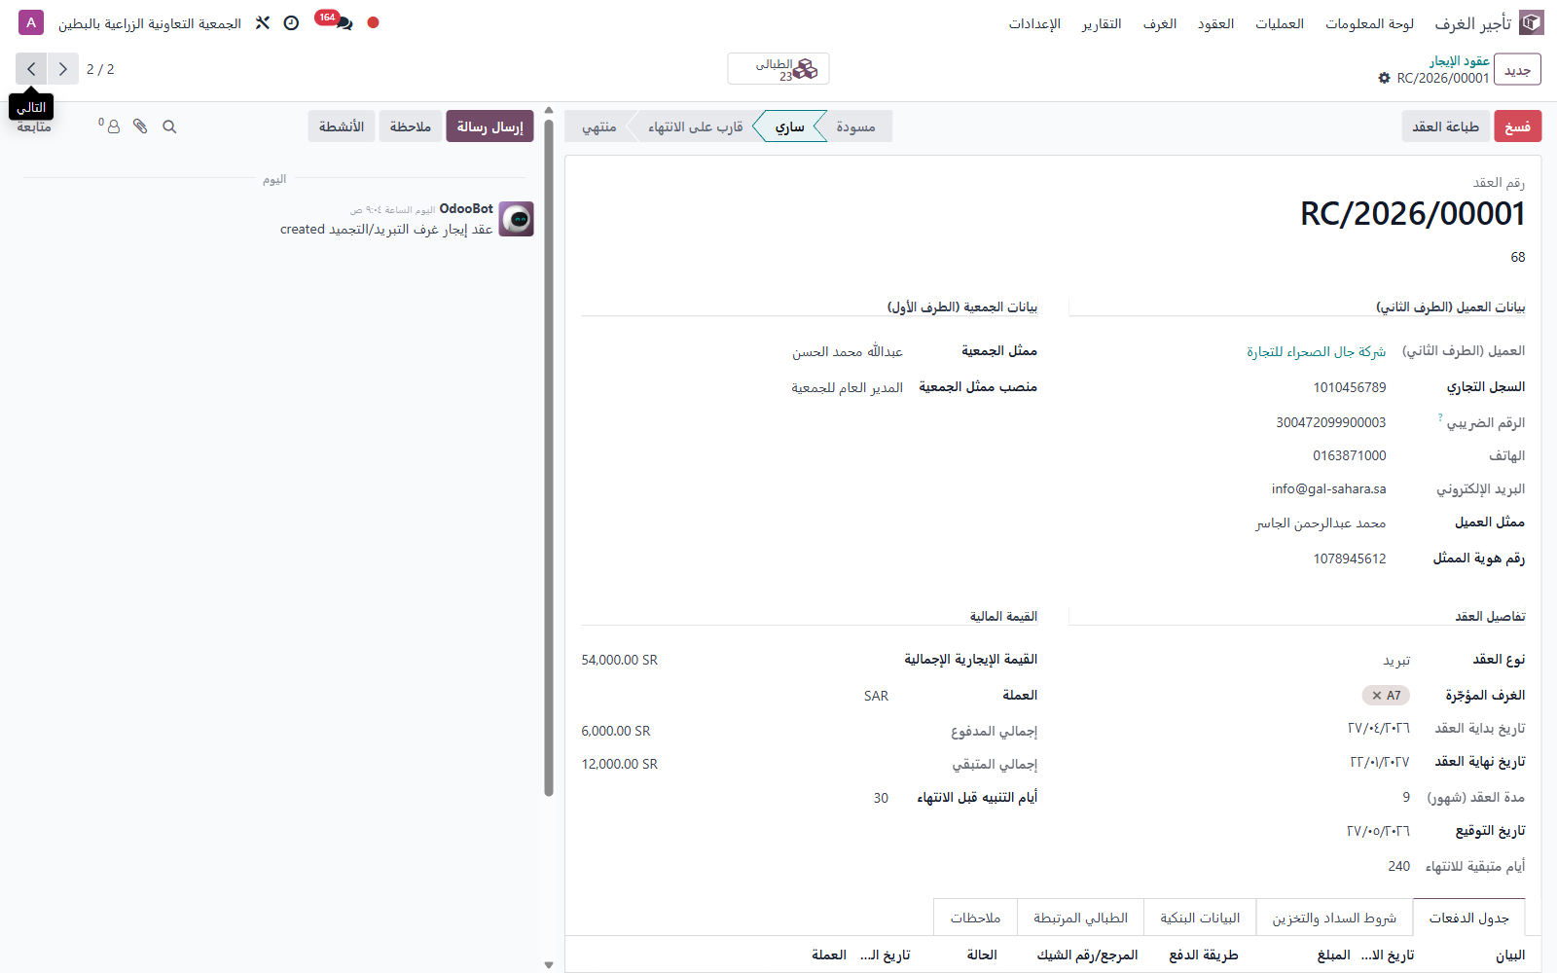
Task: Click the total paid amount 6,000.00 SR
Action: click(x=616, y=731)
